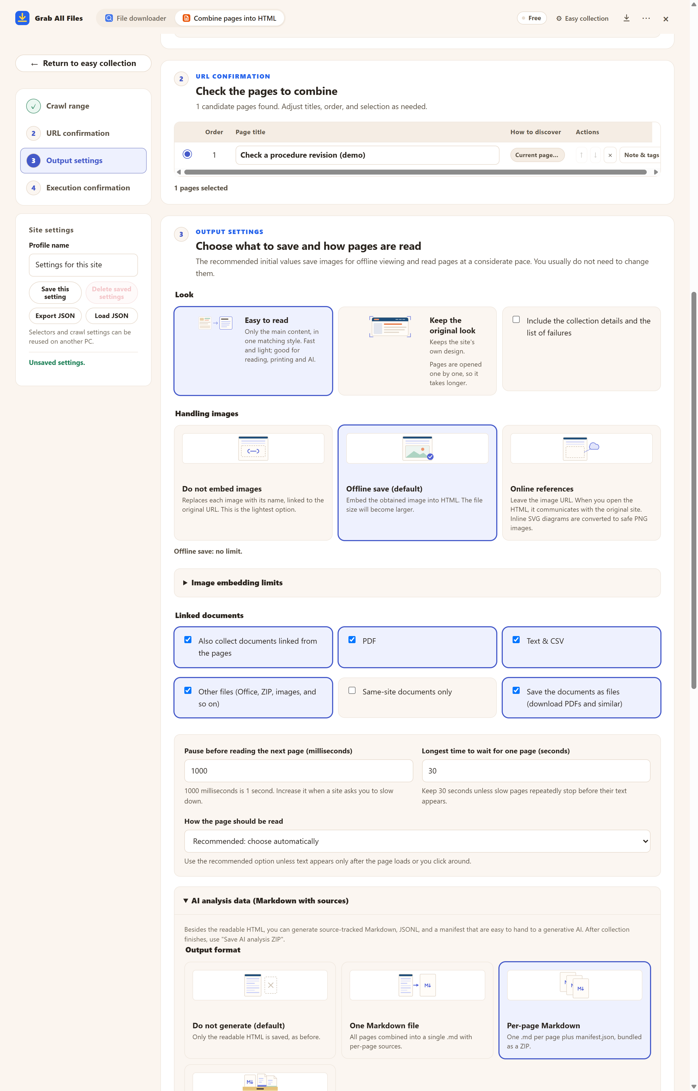Click the download icon in top bar

pyautogui.click(x=626, y=18)
